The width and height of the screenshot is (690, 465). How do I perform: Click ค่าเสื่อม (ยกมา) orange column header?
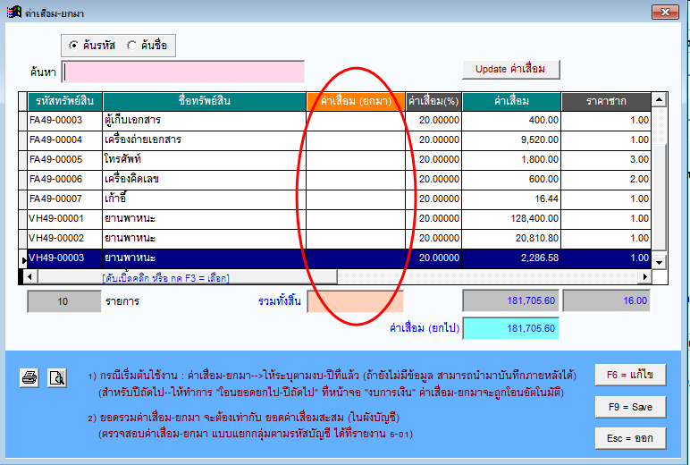click(x=356, y=101)
